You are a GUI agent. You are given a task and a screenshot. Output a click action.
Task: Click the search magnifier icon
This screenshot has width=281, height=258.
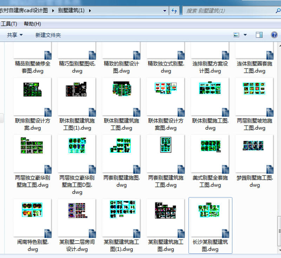(278, 11)
